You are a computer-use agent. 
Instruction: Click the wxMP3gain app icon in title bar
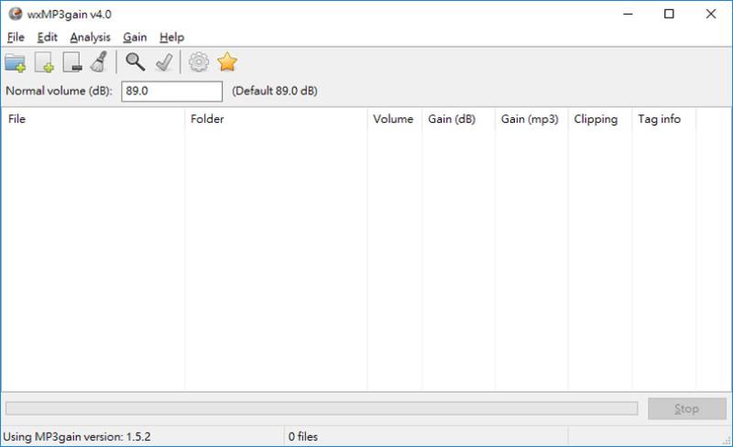pyautogui.click(x=15, y=14)
